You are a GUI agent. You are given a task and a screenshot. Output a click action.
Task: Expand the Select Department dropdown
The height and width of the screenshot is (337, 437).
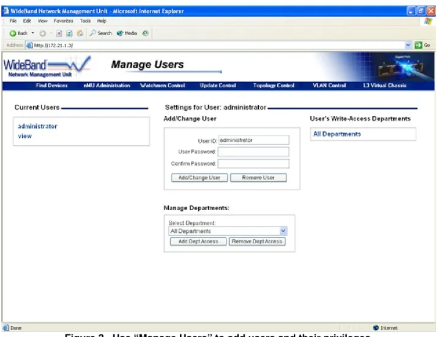coord(228,231)
